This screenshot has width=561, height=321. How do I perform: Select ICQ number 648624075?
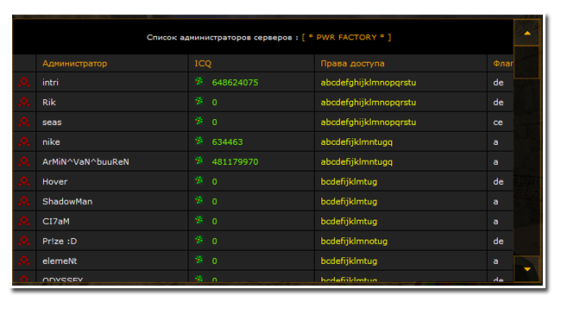[x=235, y=82]
